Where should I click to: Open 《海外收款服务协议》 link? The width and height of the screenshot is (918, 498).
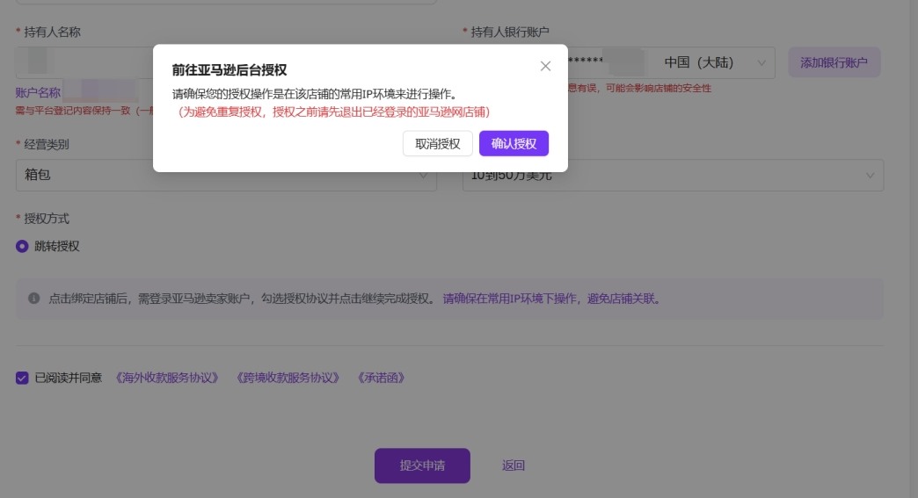tap(167, 378)
